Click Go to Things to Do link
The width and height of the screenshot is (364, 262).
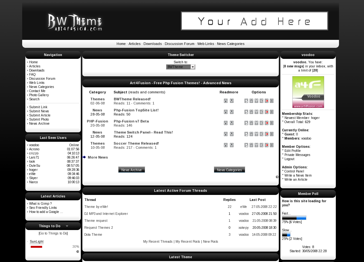[x=53, y=233]
